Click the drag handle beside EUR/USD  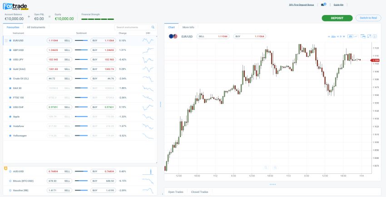6,40
